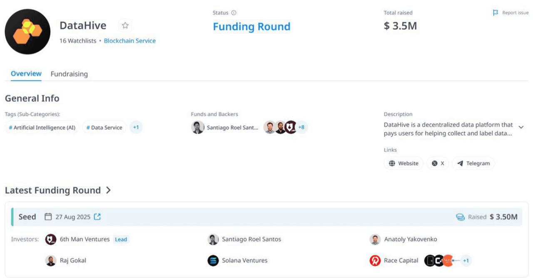Expand the description text chevron
This screenshot has height=278, width=533.
(521, 127)
